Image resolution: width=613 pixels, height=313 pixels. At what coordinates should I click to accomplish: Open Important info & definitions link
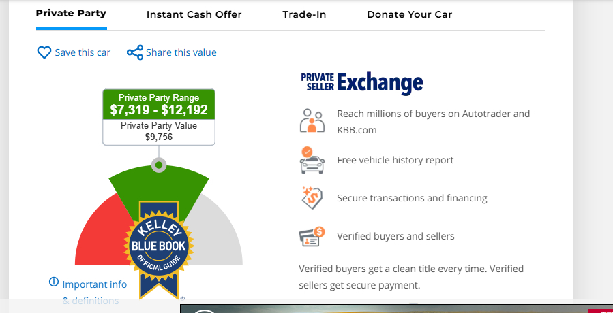(94, 284)
